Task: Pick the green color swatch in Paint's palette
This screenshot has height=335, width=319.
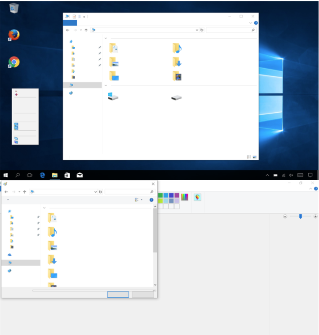Action: click(x=160, y=195)
